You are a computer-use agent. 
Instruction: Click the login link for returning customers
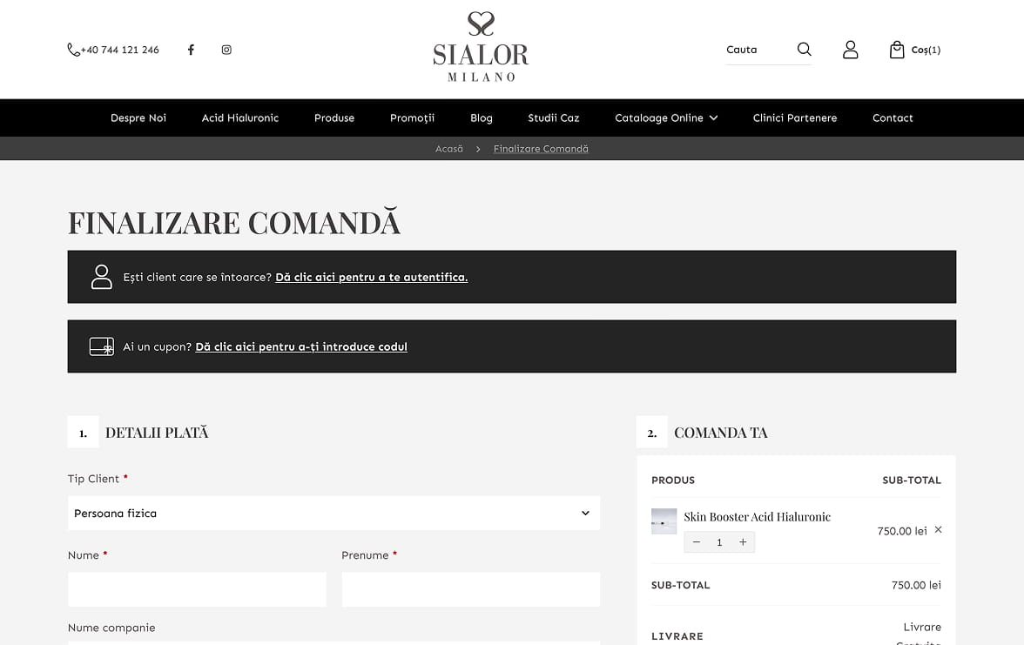pyautogui.click(x=371, y=278)
